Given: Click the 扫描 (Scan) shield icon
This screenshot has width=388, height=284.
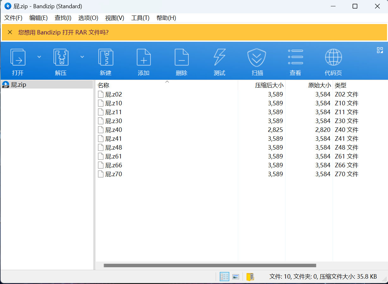Looking at the screenshot, I should click(257, 57).
